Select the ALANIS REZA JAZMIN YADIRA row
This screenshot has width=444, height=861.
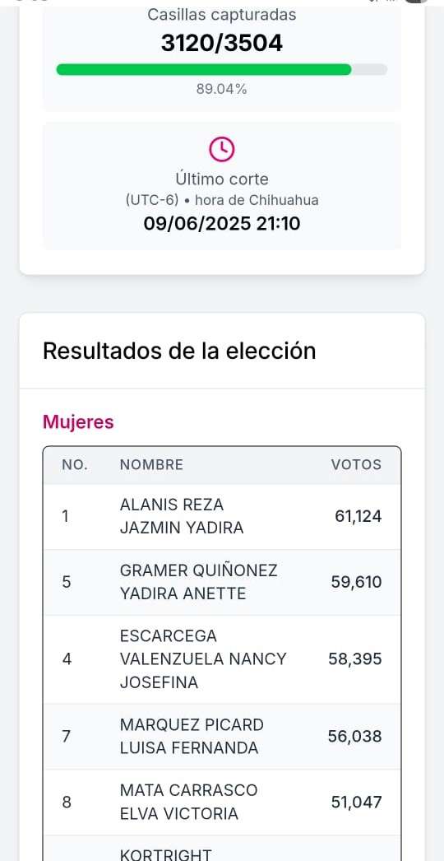pos(222,516)
